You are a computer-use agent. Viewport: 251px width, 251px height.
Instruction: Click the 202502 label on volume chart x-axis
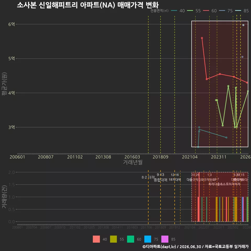click(x=233, y=227)
